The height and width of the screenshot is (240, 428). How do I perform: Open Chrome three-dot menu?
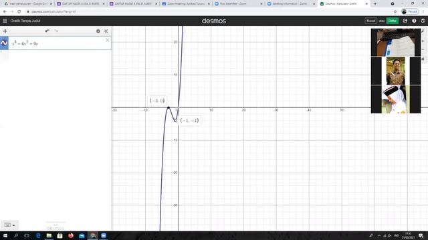pos(423,12)
